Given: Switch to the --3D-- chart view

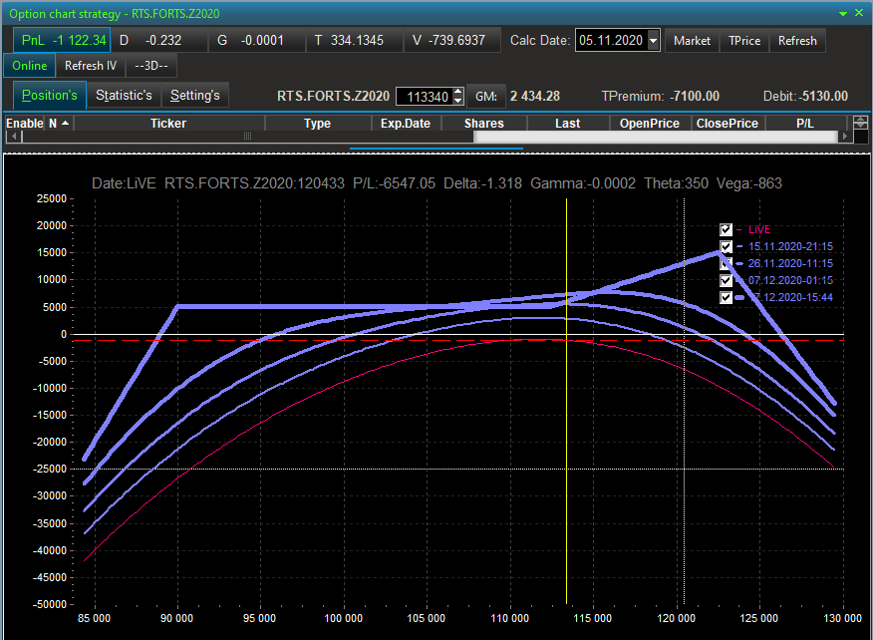Looking at the screenshot, I should (149, 66).
